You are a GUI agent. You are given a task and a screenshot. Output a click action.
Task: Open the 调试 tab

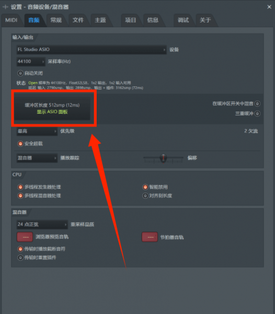(x=183, y=20)
